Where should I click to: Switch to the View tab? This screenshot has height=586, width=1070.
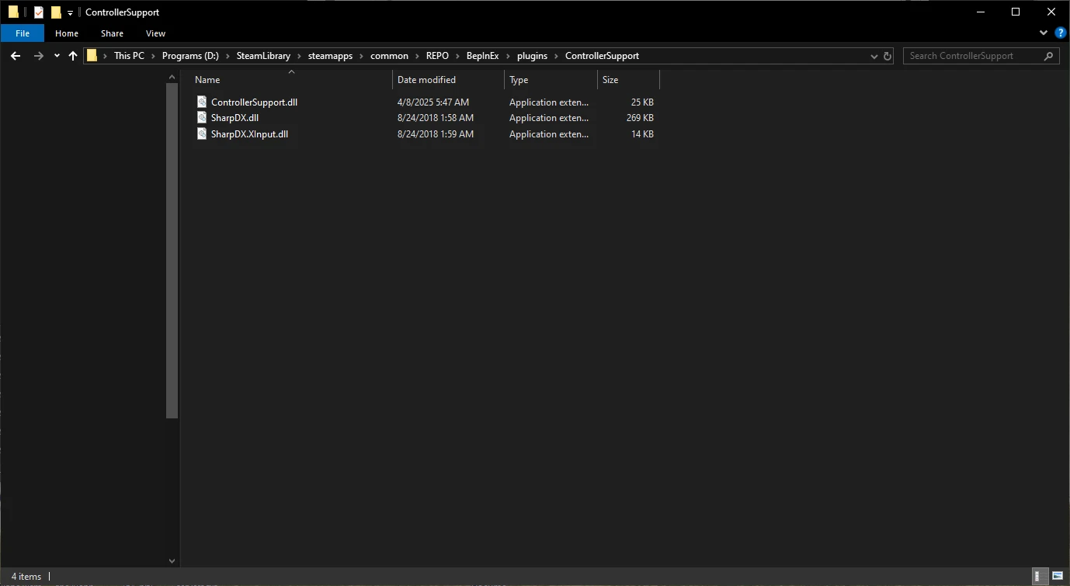click(155, 33)
